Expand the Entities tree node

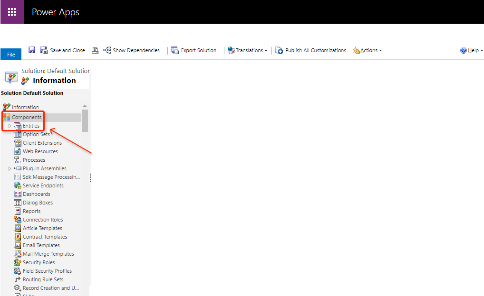(10, 126)
